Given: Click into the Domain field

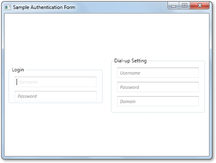Looking at the screenshot, I should (x=158, y=101).
